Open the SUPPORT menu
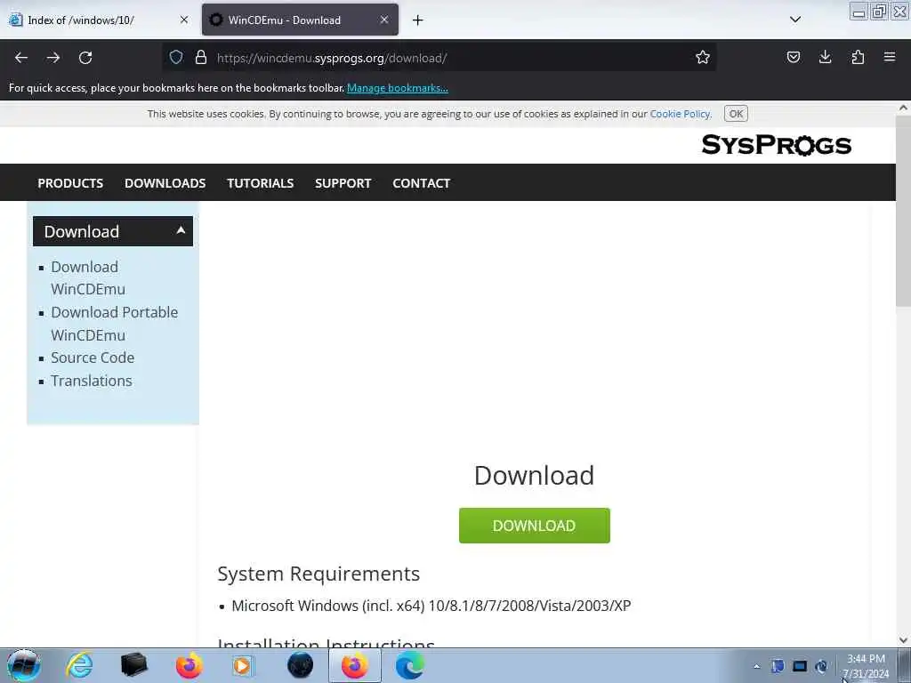Image resolution: width=911 pixels, height=683 pixels. tap(343, 183)
